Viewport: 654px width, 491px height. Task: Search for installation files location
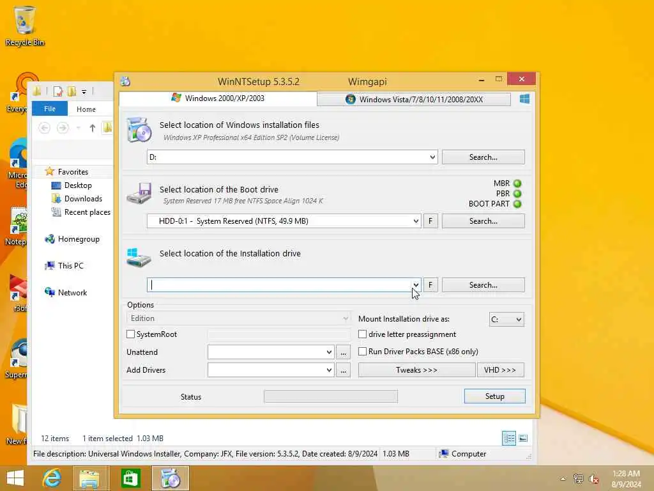(483, 157)
